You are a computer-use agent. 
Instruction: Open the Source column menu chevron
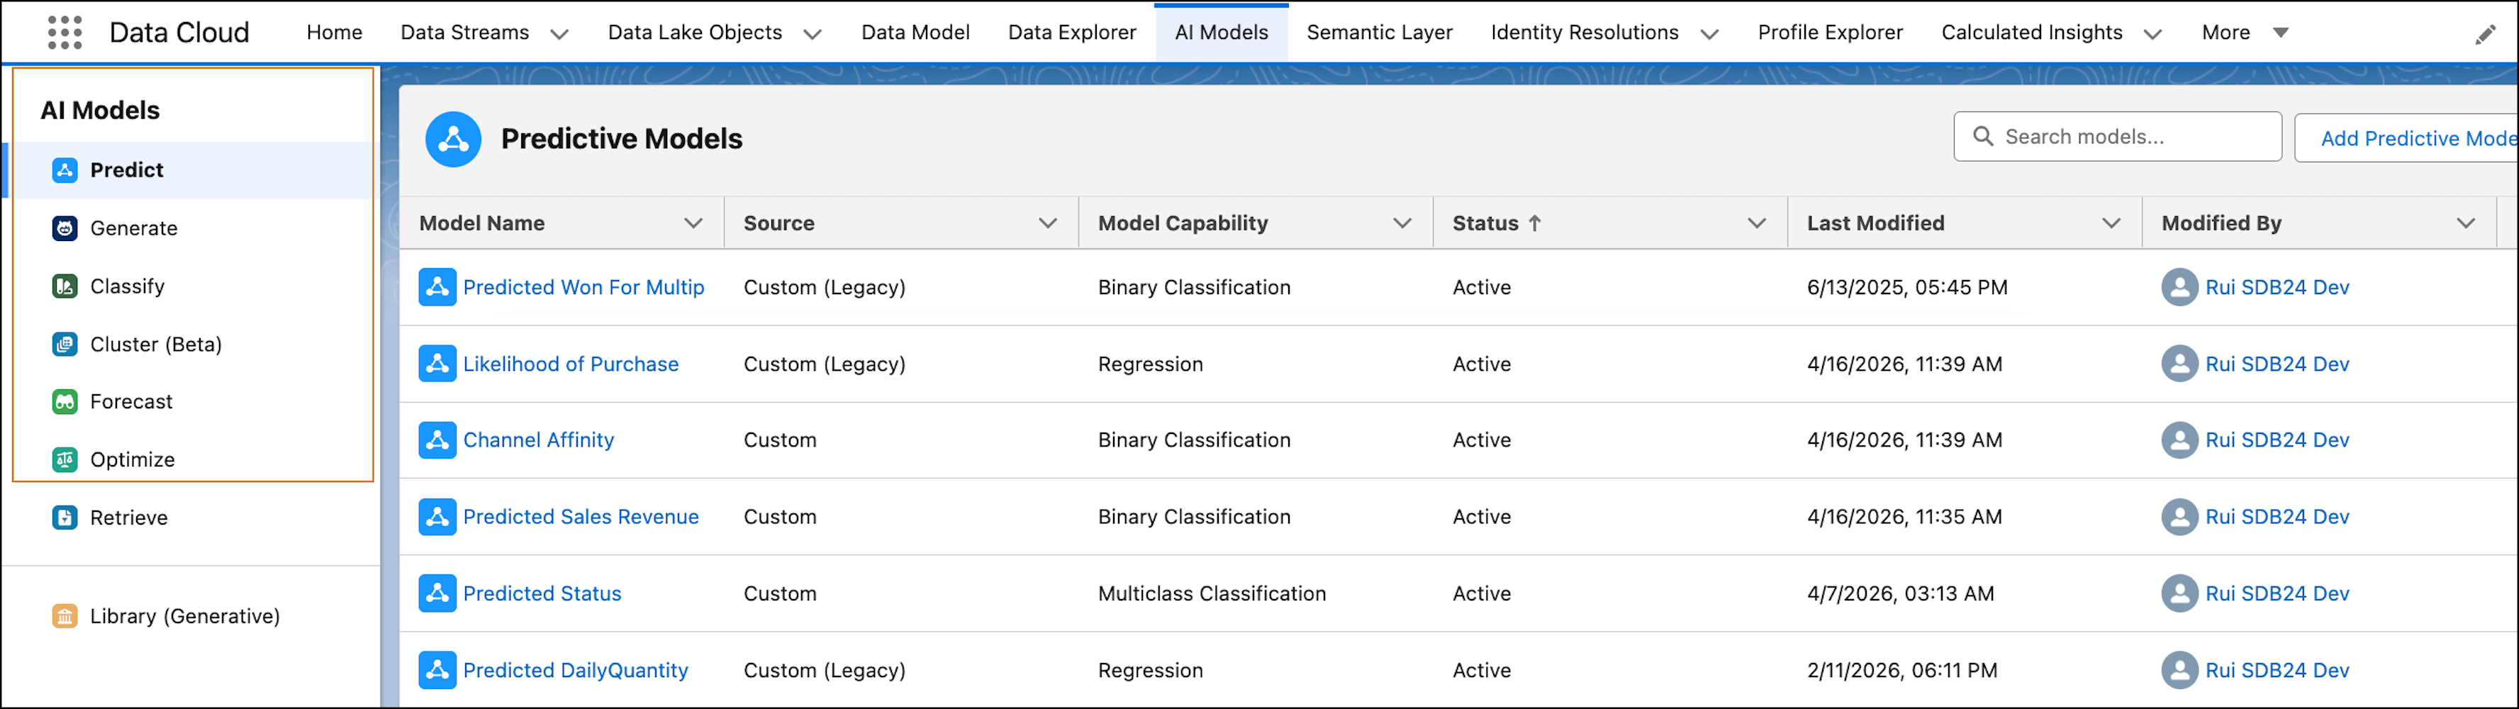(1047, 223)
